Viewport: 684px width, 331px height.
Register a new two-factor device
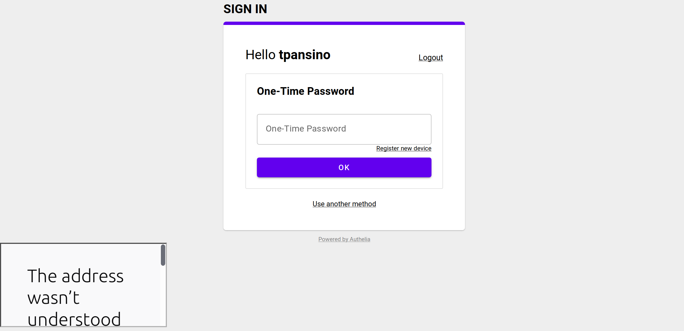point(403,148)
